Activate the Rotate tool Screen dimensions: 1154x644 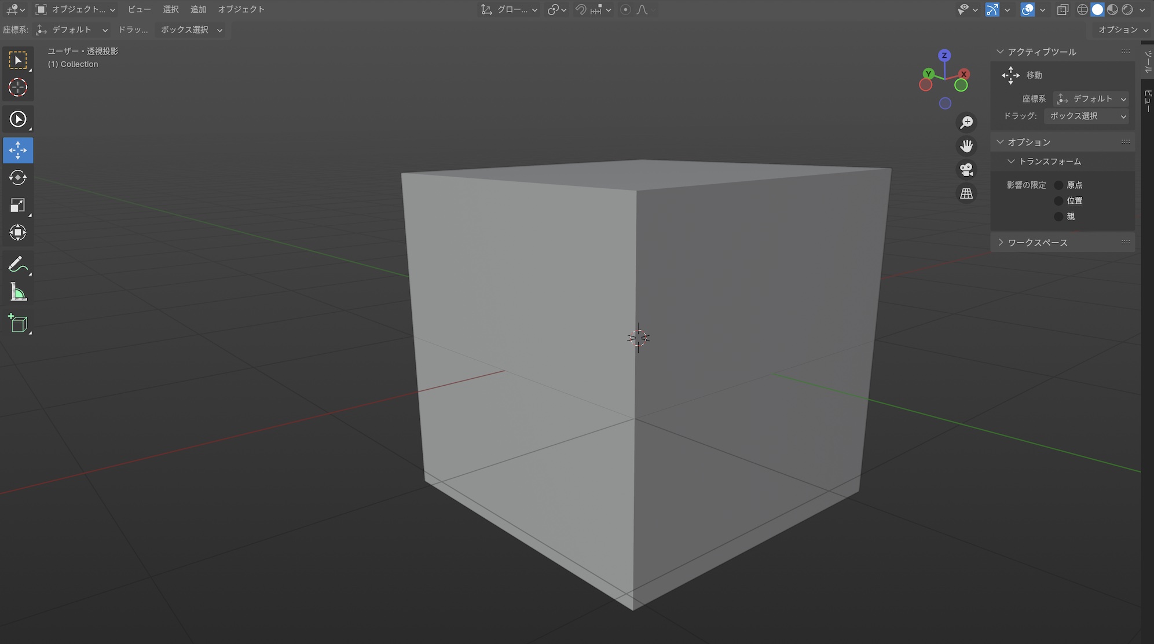click(18, 178)
